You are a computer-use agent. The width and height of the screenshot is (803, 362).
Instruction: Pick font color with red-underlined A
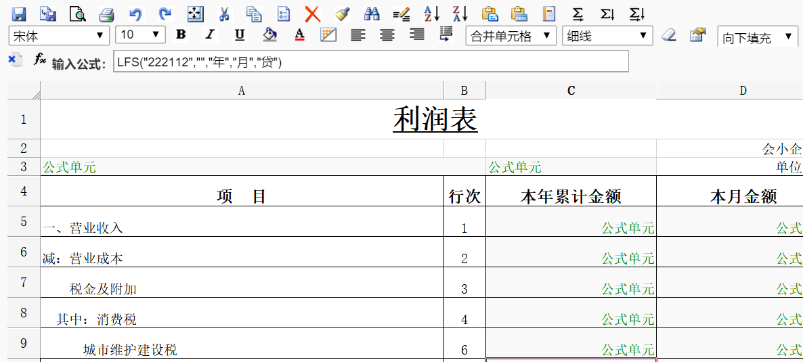click(x=299, y=35)
